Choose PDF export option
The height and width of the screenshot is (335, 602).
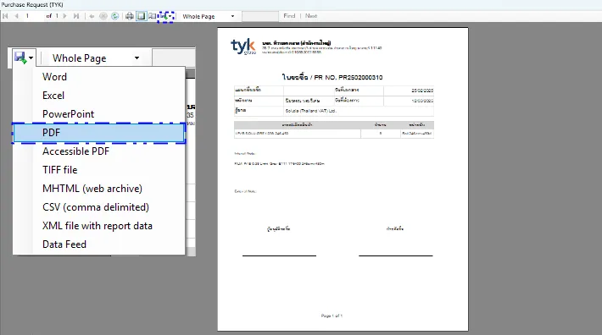point(99,133)
